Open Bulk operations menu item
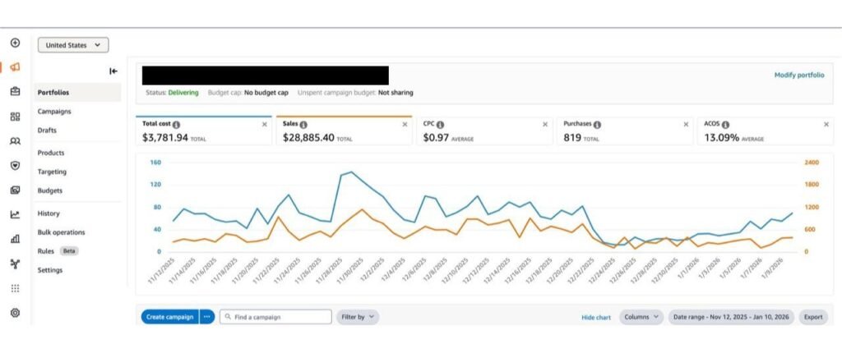This screenshot has height=353, width=842. [x=61, y=232]
